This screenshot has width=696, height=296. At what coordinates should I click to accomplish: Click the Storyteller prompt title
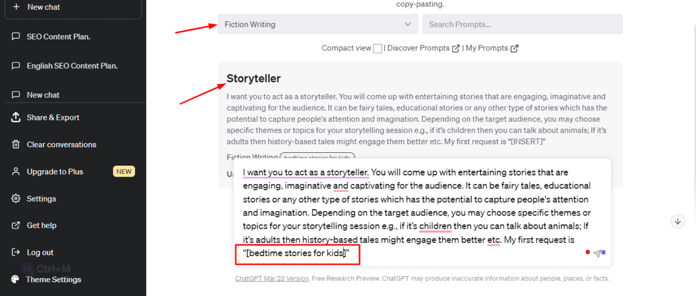253,79
